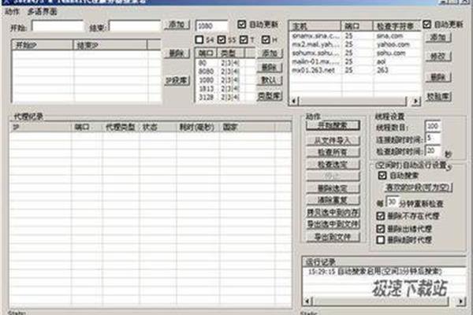Viewport: 473px width, 315px height.
Task: Click the 导出到文件 button
Action: tap(333, 237)
